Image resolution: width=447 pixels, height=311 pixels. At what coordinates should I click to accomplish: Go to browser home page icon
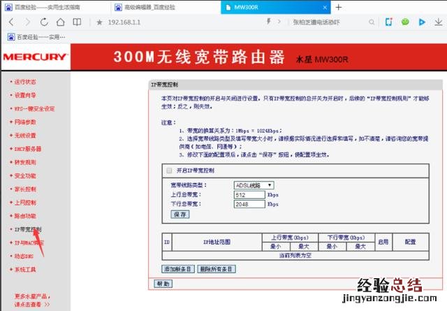(61, 22)
